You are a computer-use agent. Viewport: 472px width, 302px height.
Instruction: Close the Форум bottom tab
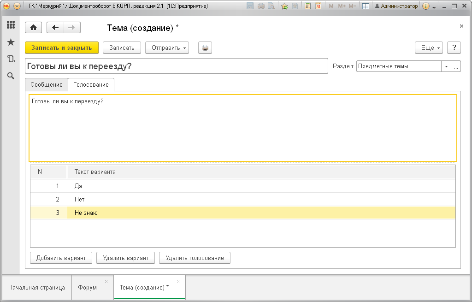(106, 282)
